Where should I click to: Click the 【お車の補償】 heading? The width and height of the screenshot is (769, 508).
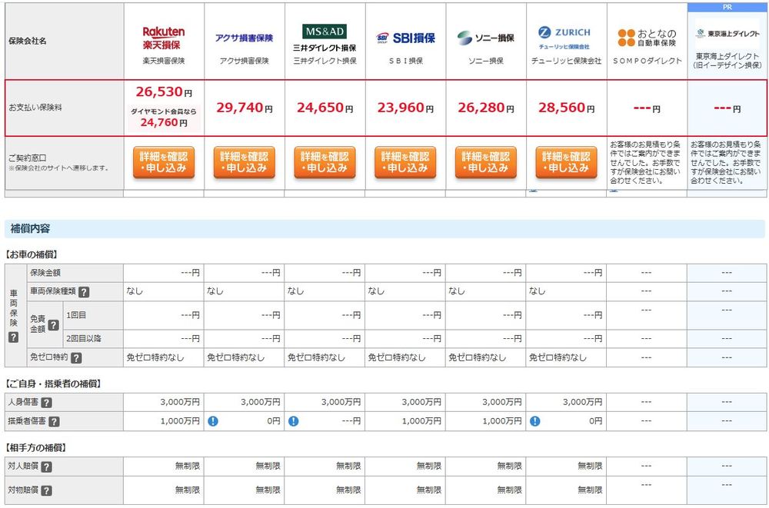click(32, 255)
